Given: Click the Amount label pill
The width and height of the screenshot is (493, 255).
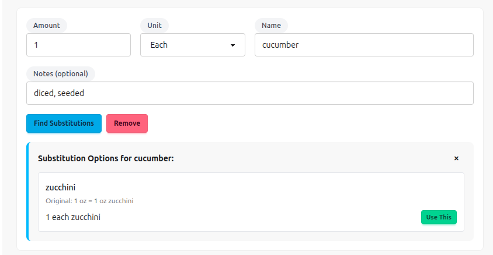Looking at the screenshot, I should point(47,26).
